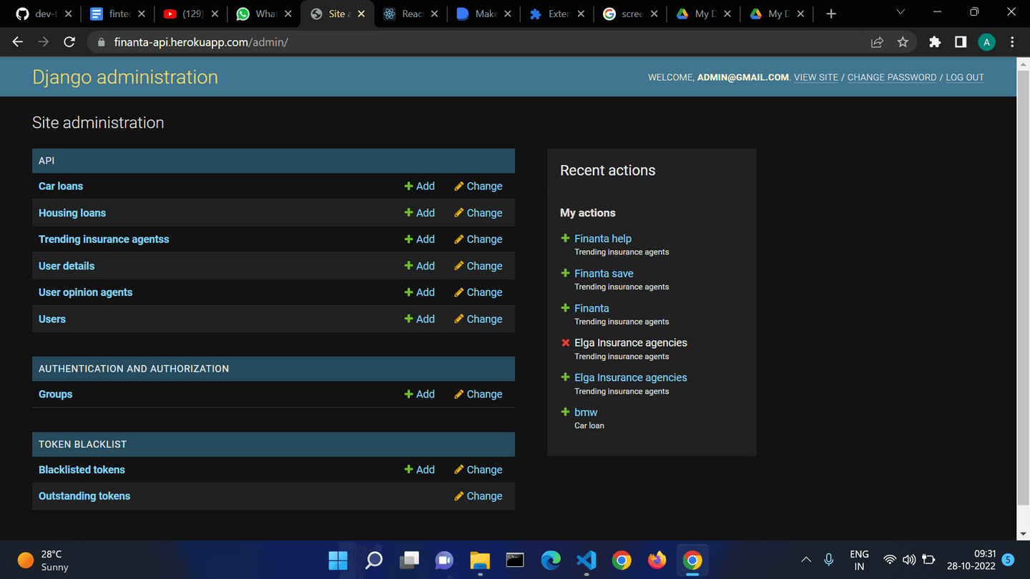Reload the page with refresh icon
This screenshot has height=579, width=1030.
click(69, 42)
